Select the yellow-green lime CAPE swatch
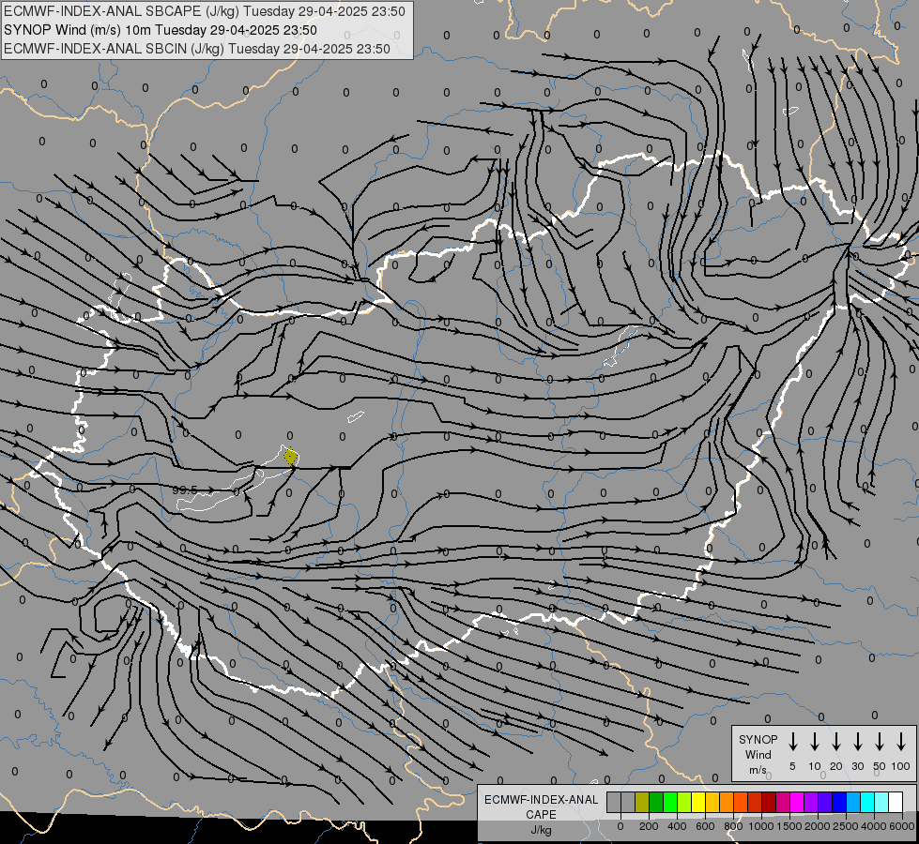Image resolution: width=919 pixels, height=844 pixels. point(684,802)
